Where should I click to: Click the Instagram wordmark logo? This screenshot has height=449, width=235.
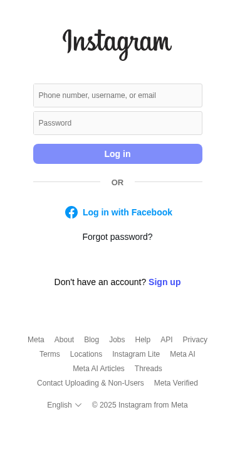pyautogui.click(x=117, y=45)
